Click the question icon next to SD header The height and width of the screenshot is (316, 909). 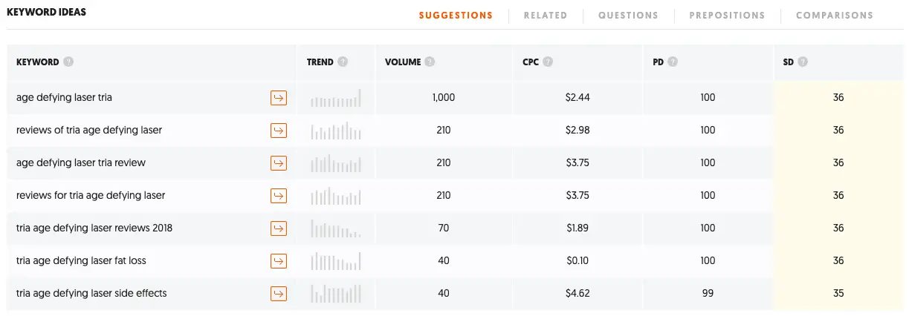click(803, 62)
